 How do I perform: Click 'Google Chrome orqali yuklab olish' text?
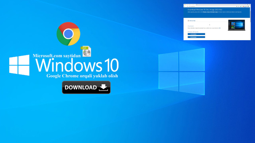click(82, 76)
